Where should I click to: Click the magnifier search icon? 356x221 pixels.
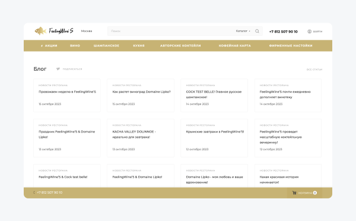click(x=257, y=31)
